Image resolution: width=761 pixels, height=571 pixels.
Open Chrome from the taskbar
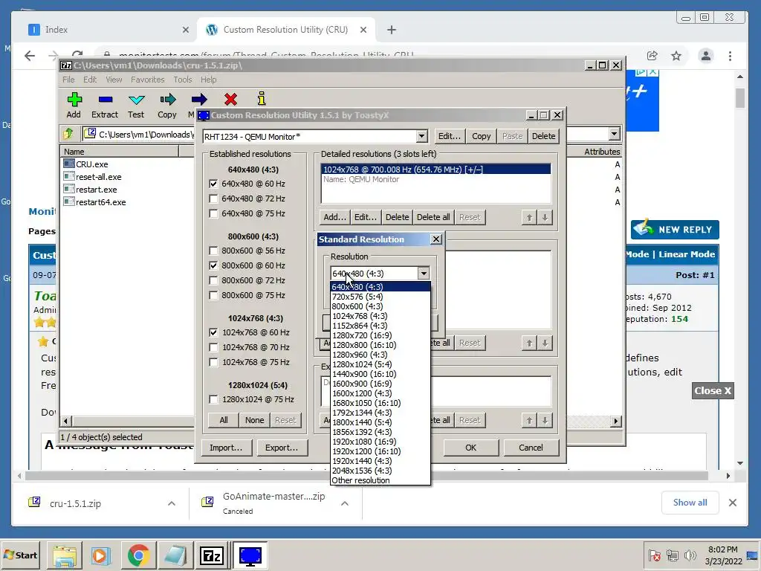pyautogui.click(x=139, y=555)
